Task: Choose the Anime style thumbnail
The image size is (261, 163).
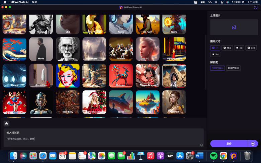Action: 121,24
